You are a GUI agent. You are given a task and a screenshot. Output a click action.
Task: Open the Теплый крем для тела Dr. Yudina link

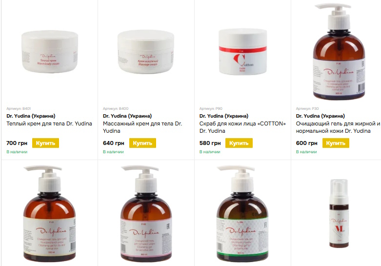[x=49, y=123]
